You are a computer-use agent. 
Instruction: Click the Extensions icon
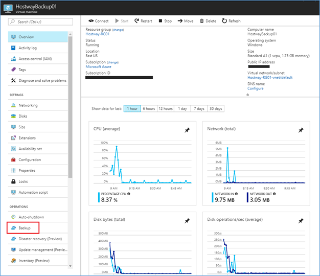(13, 138)
